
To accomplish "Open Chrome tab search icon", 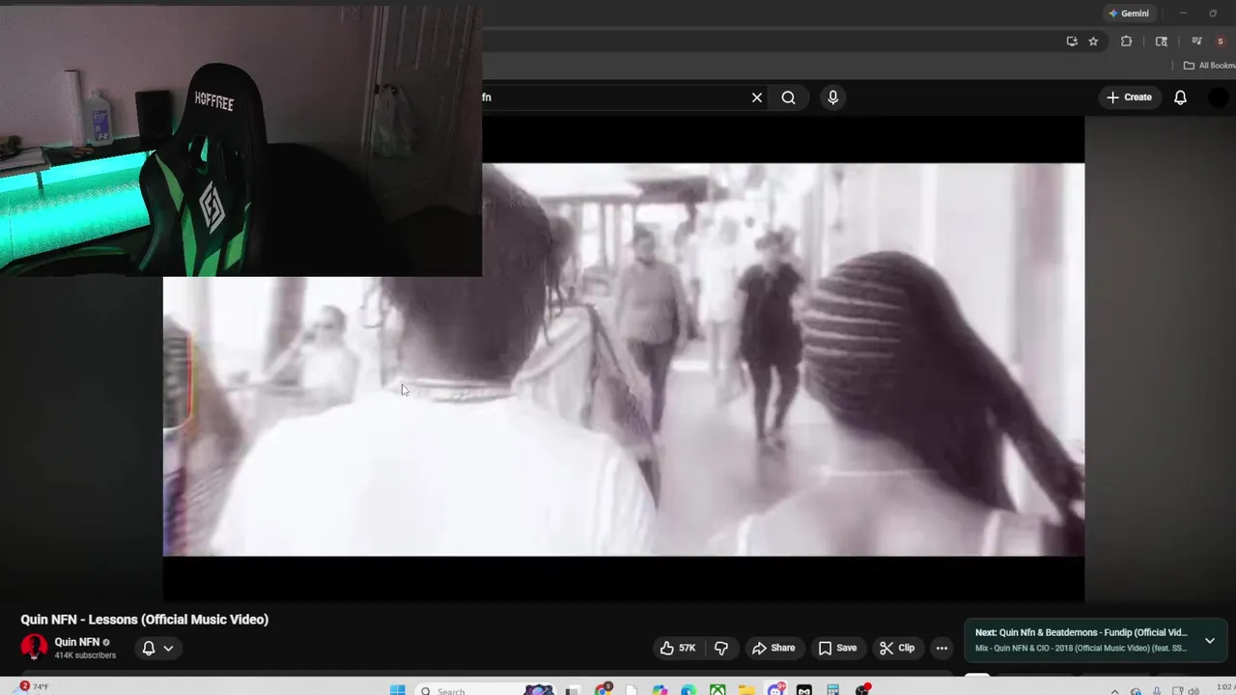I will point(1162,42).
